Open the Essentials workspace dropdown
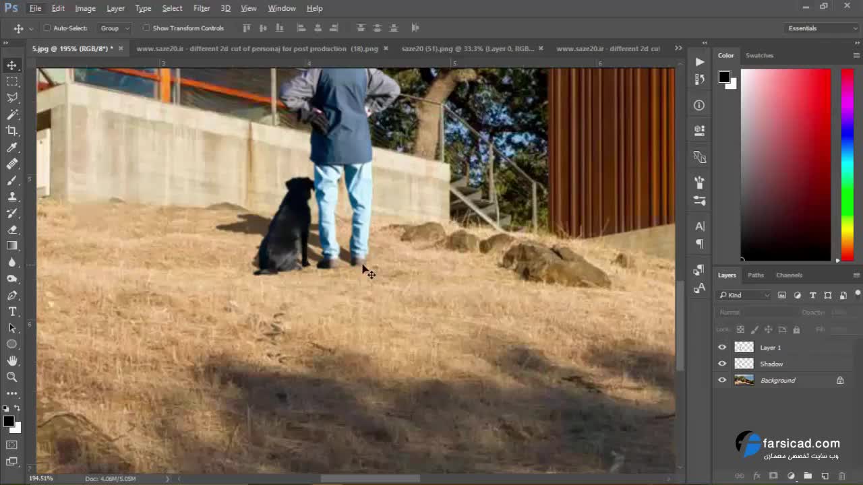This screenshot has height=485, width=863. (822, 28)
